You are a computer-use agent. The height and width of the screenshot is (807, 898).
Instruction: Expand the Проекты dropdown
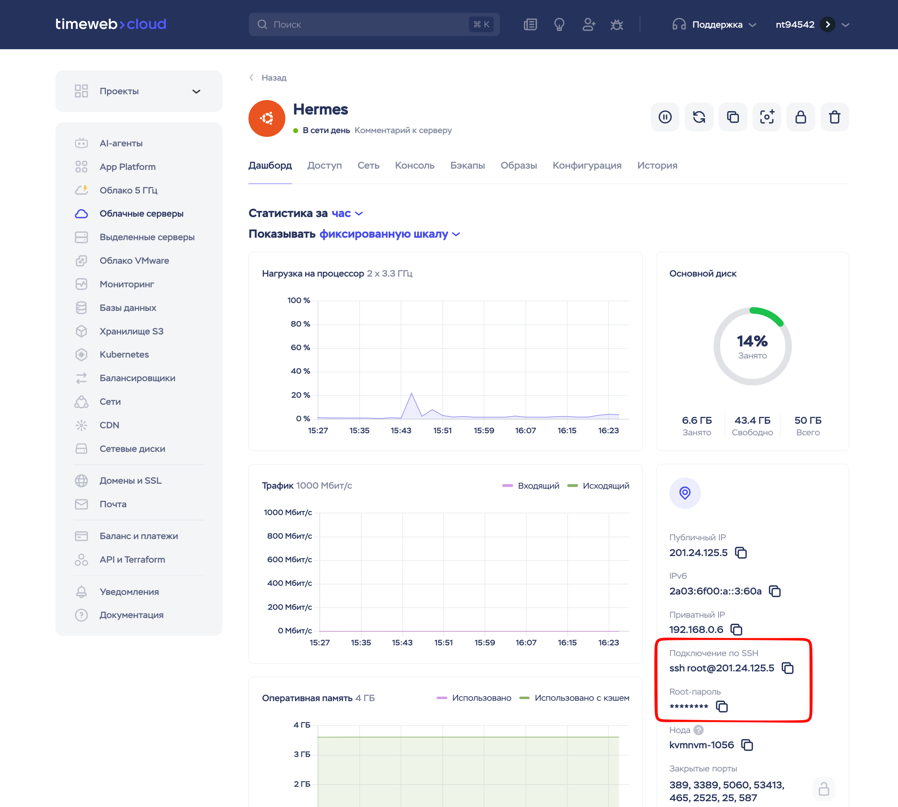pyautogui.click(x=139, y=91)
